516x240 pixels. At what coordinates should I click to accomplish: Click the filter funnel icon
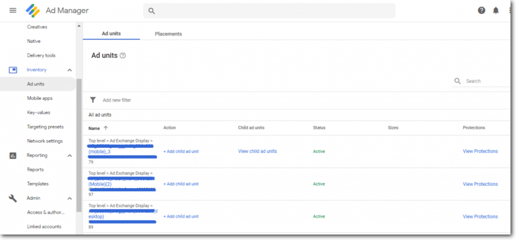[93, 100]
